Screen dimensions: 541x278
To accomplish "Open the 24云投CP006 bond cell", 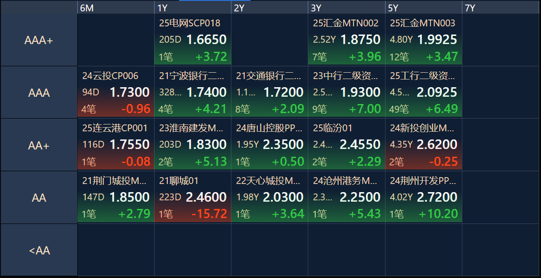I will pos(116,92).
